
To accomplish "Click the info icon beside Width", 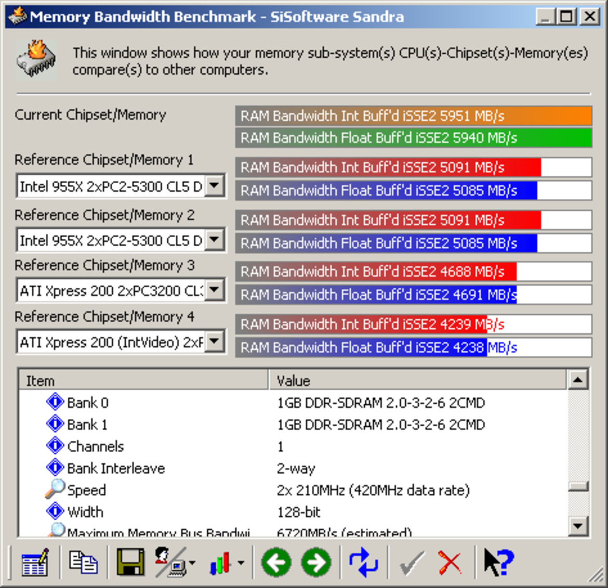I will pyautogui.click(x=55, y=511).
